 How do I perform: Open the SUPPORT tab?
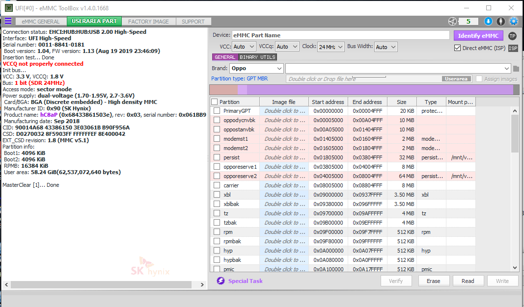click(x=193, y=22)
